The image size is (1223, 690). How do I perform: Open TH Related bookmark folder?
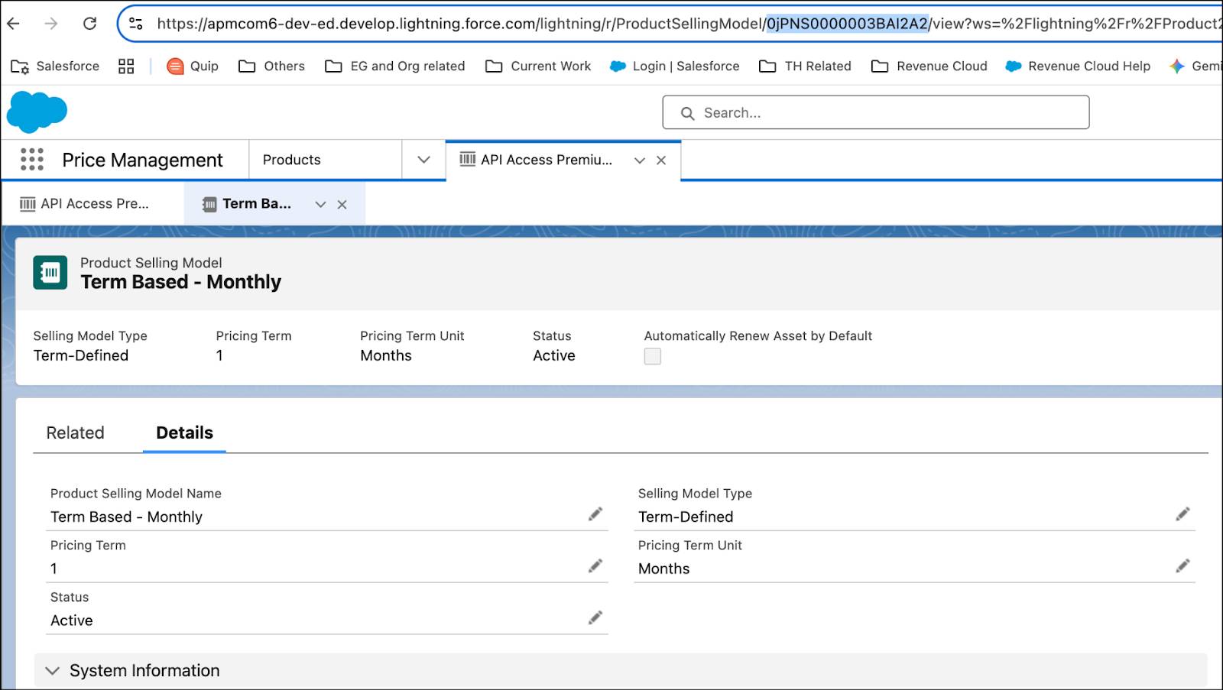pos(805,66)
